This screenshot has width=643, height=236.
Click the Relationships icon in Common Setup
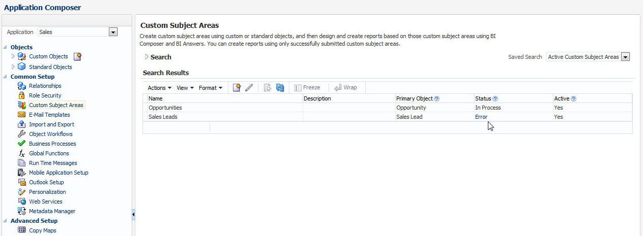click(x=21, y=86)
